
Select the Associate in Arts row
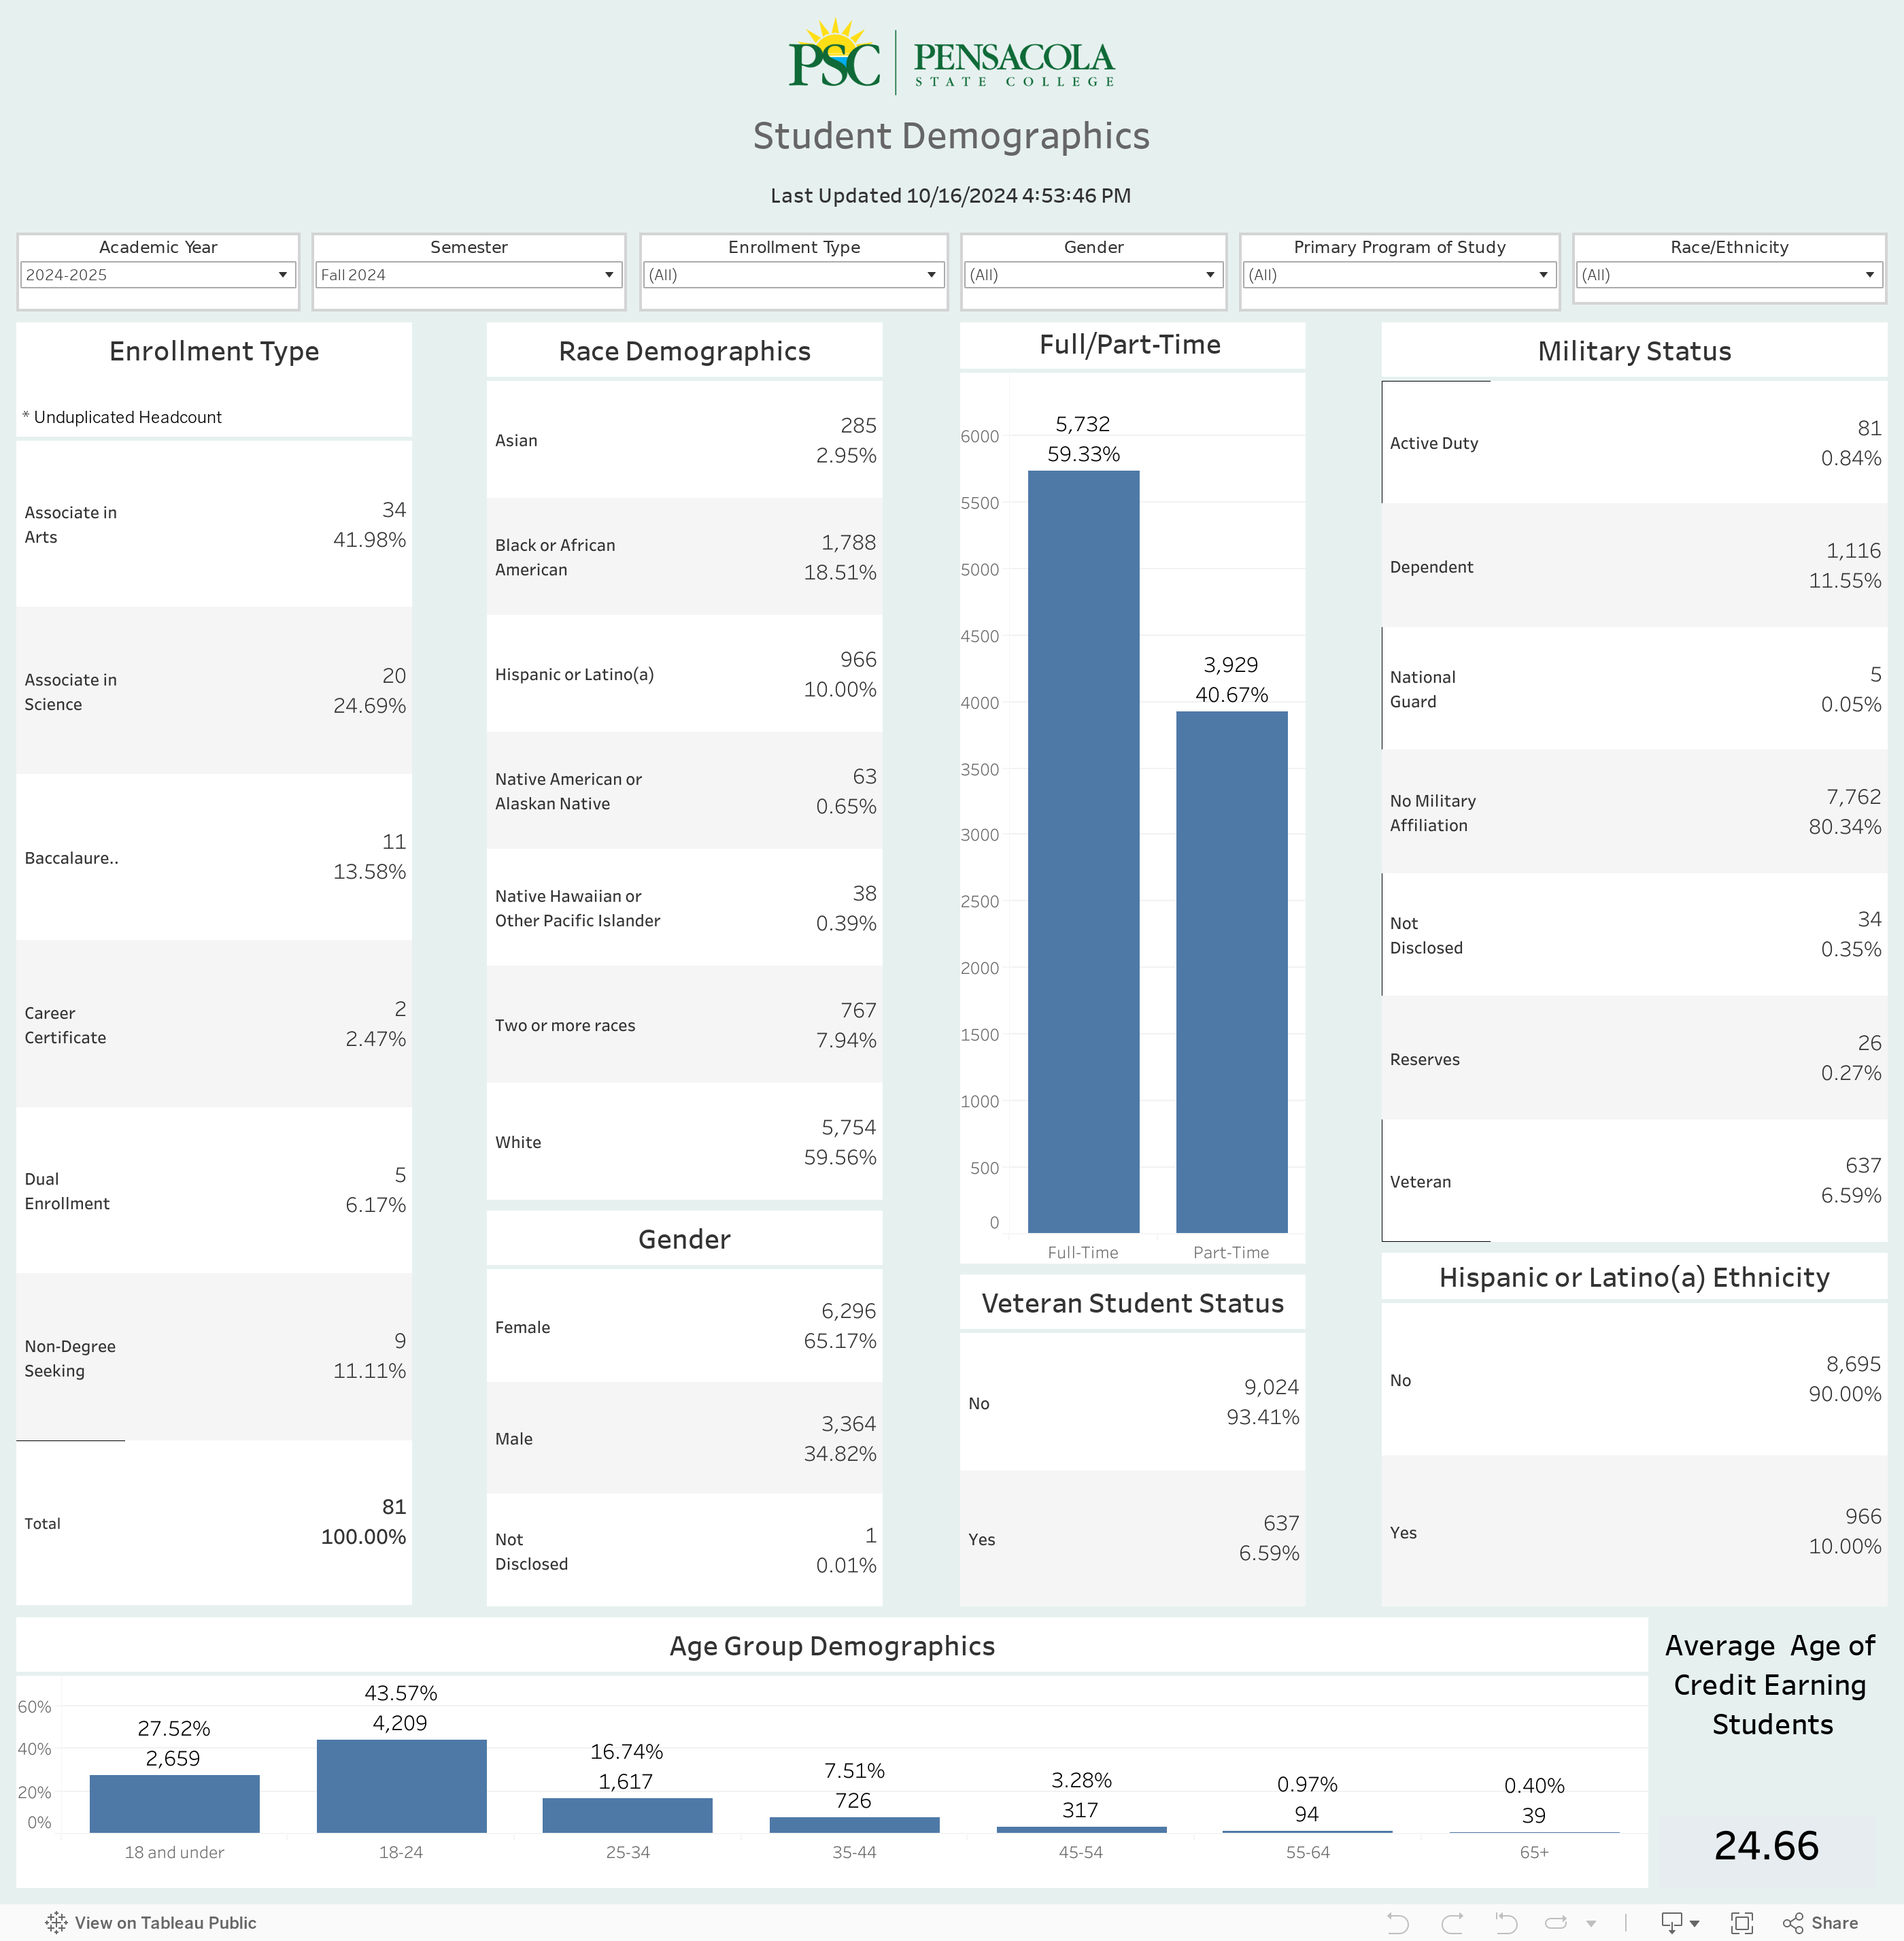point(214,524)
